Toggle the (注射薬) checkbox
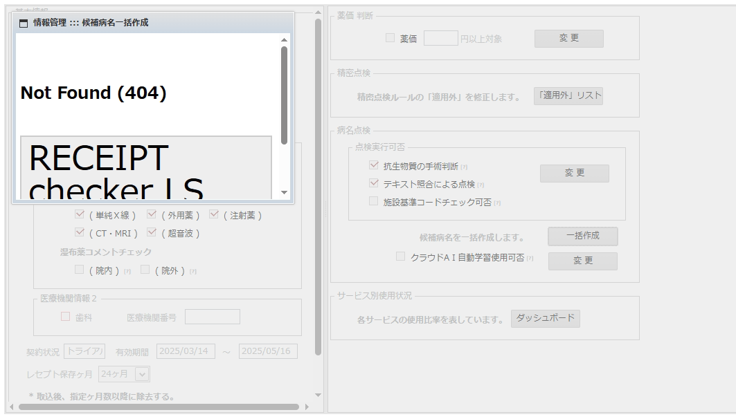 [x=214, y=214]
